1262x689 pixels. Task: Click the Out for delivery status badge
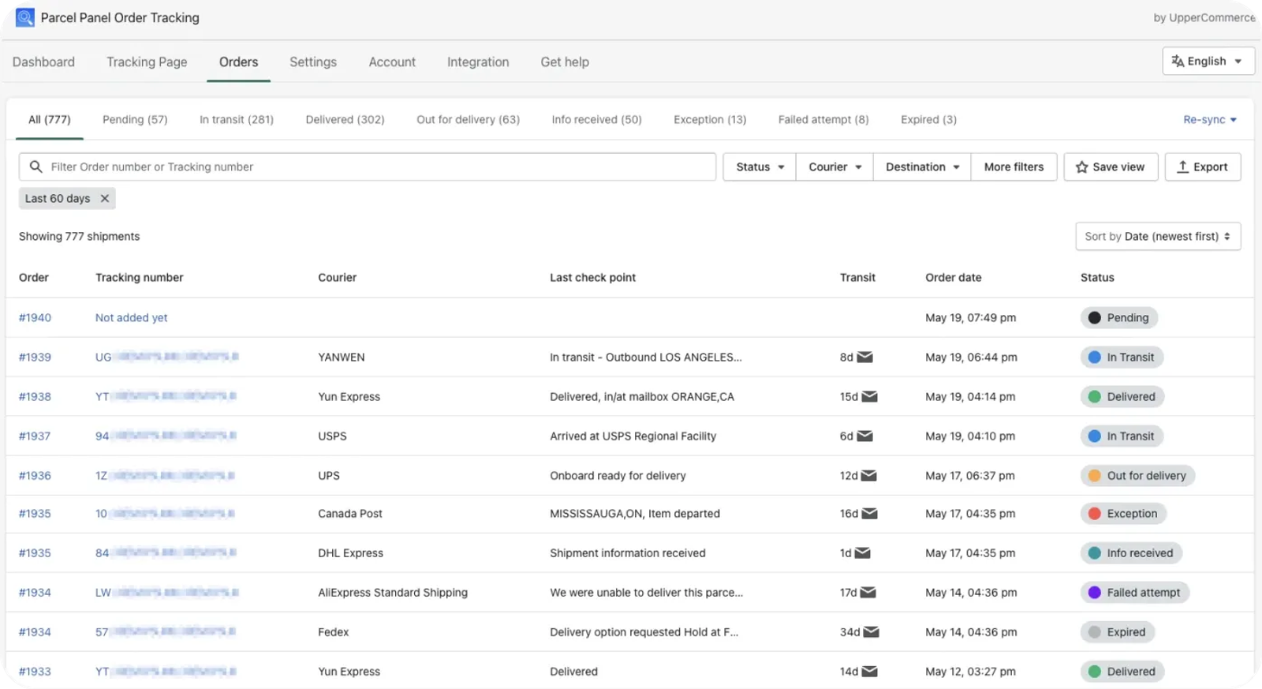1137,475
